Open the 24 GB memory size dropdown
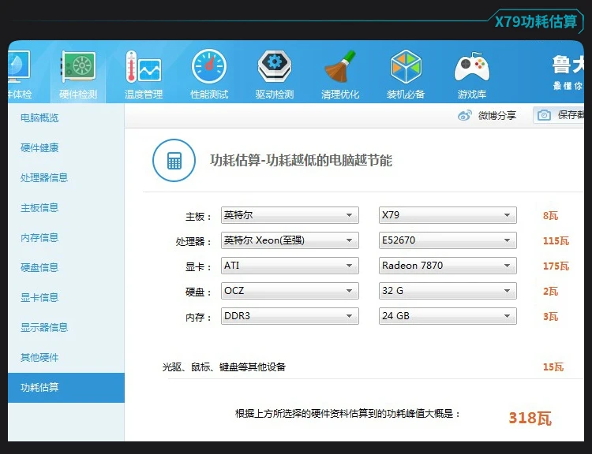The image size is (592, 454). coord(448,316)
